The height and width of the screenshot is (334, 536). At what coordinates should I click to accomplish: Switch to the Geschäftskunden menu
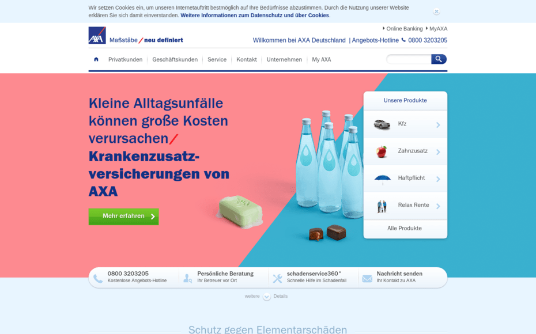coord(175,59)
